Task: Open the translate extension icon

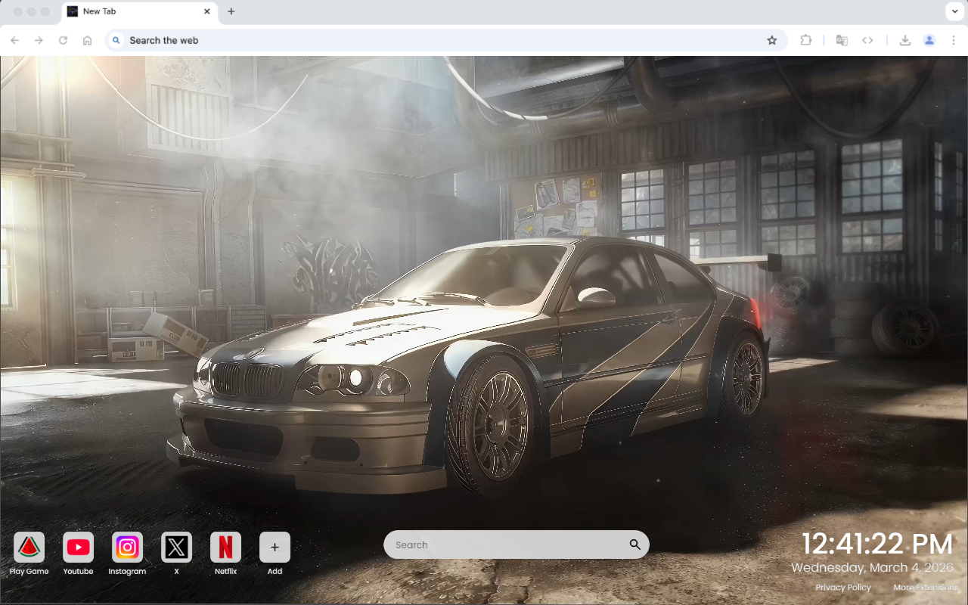Action: point(842,40)
